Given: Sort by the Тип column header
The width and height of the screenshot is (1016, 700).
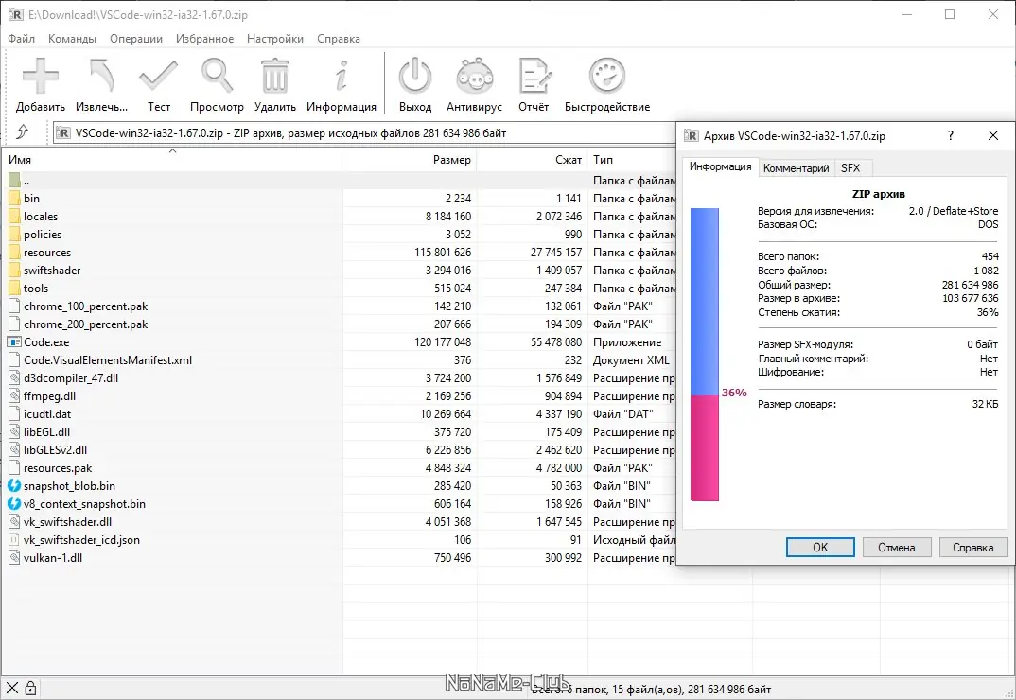Looking at the screenshot, I should (632, 159).
